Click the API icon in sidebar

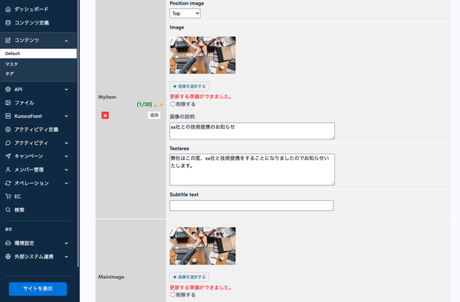[8, 90]
